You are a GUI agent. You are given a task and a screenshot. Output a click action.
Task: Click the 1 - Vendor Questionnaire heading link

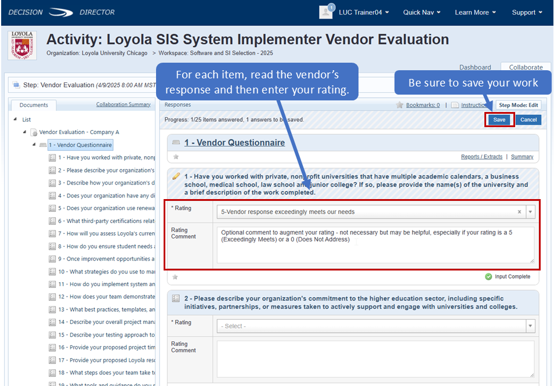[234, 142]
